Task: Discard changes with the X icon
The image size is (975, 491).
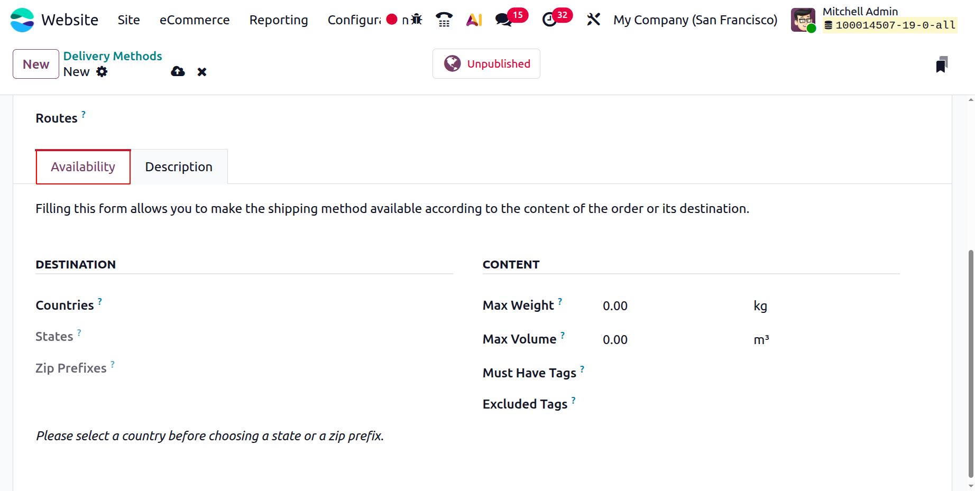Action: coord(202,72)
